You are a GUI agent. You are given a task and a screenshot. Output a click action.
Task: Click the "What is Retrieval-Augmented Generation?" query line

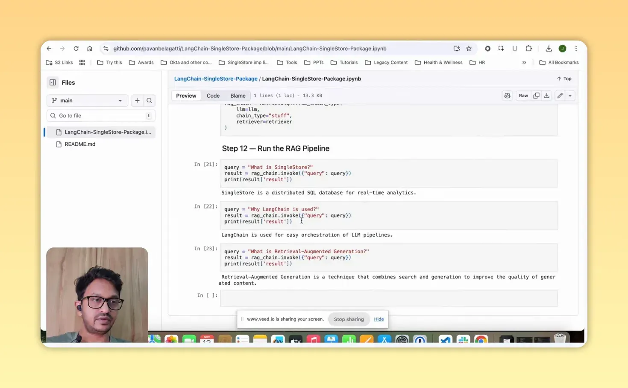coord(296,252)
